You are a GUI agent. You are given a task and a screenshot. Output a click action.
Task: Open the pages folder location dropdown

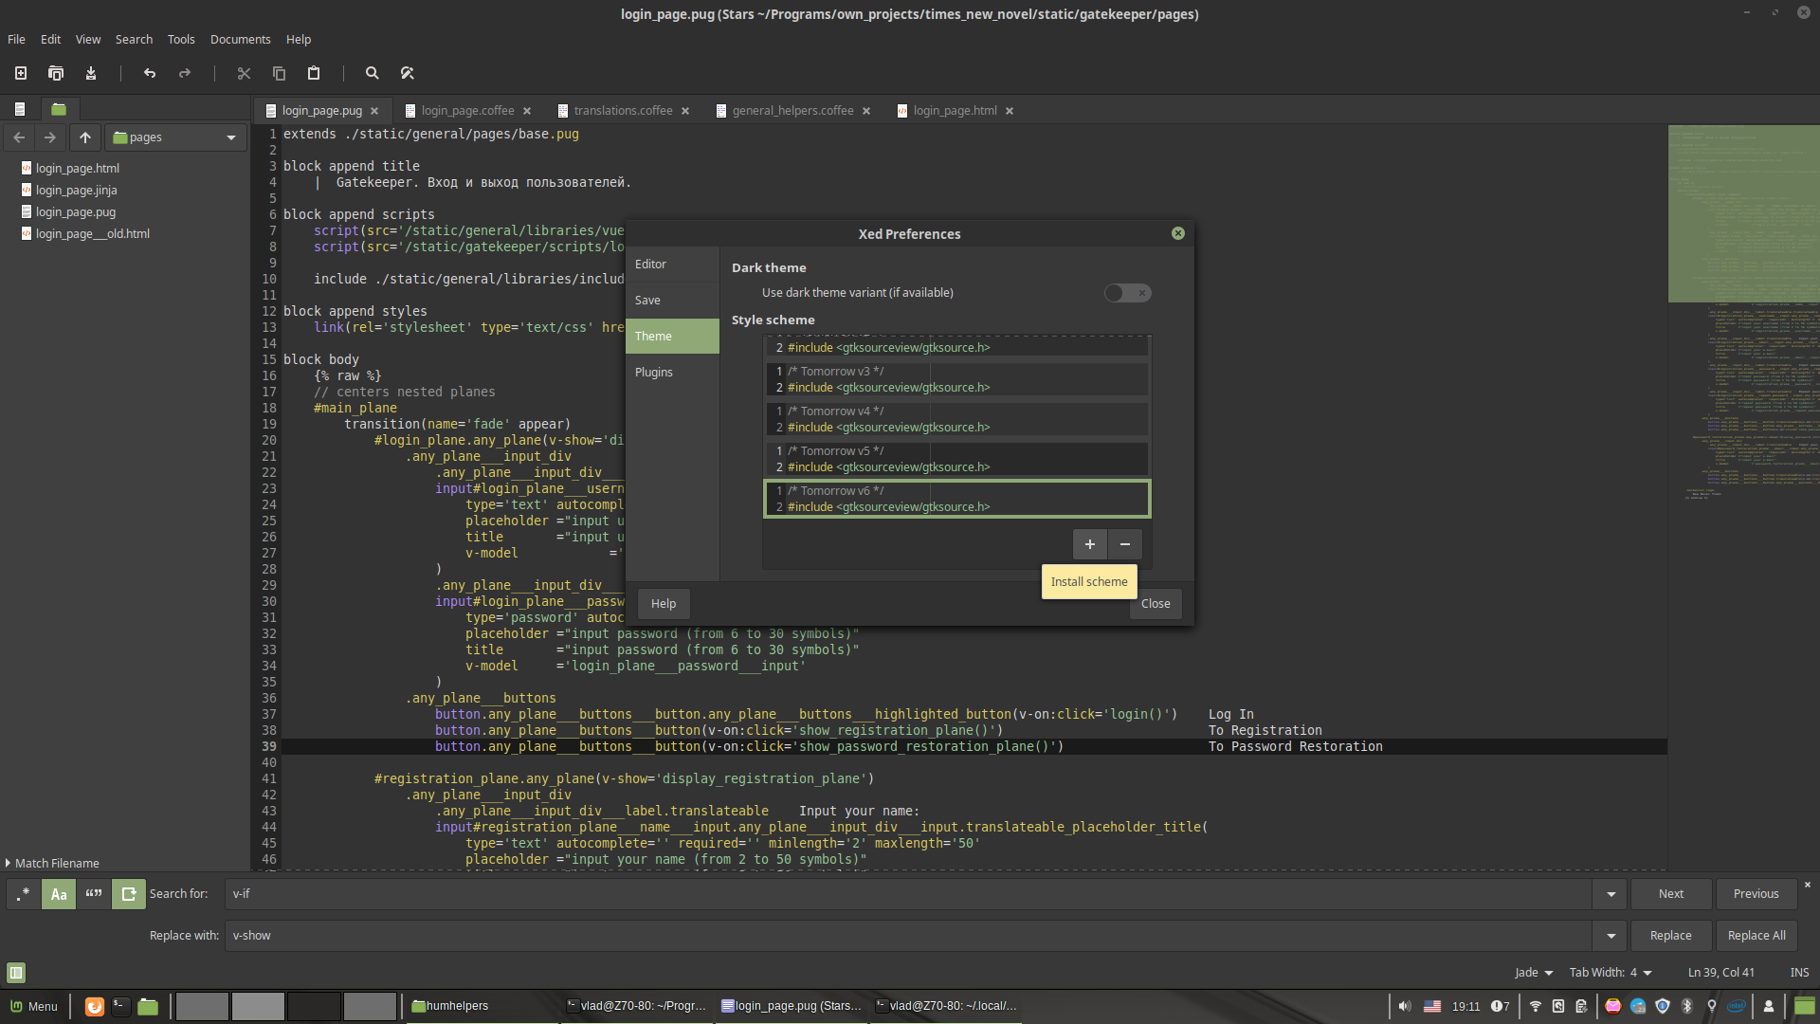point(176,137)
